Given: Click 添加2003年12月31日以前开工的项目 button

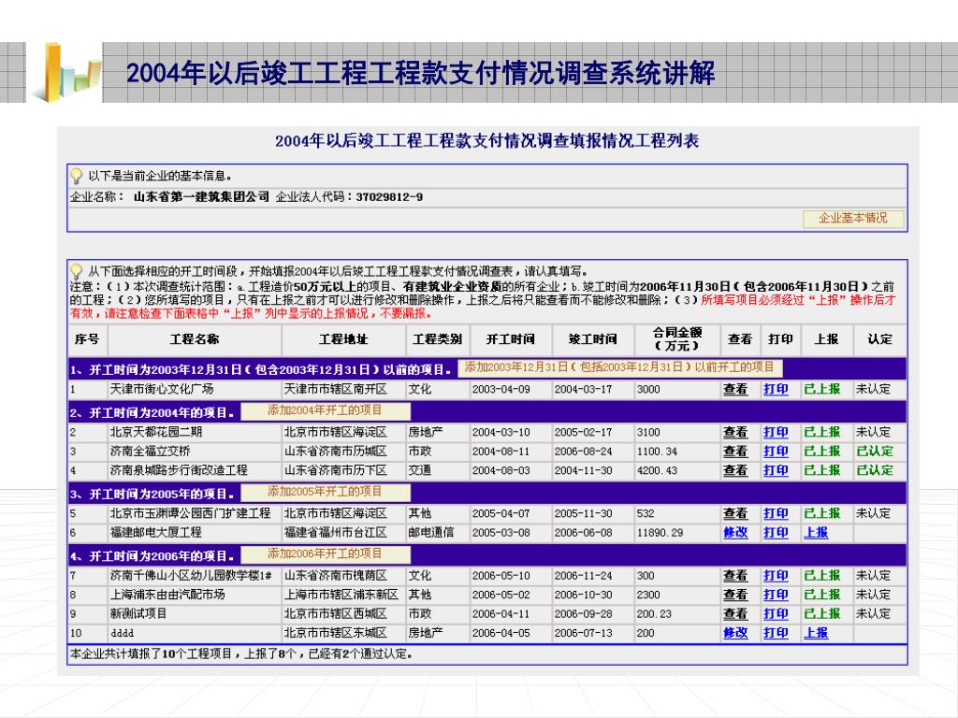Looking at the screenshot, I should click(619, 367).
